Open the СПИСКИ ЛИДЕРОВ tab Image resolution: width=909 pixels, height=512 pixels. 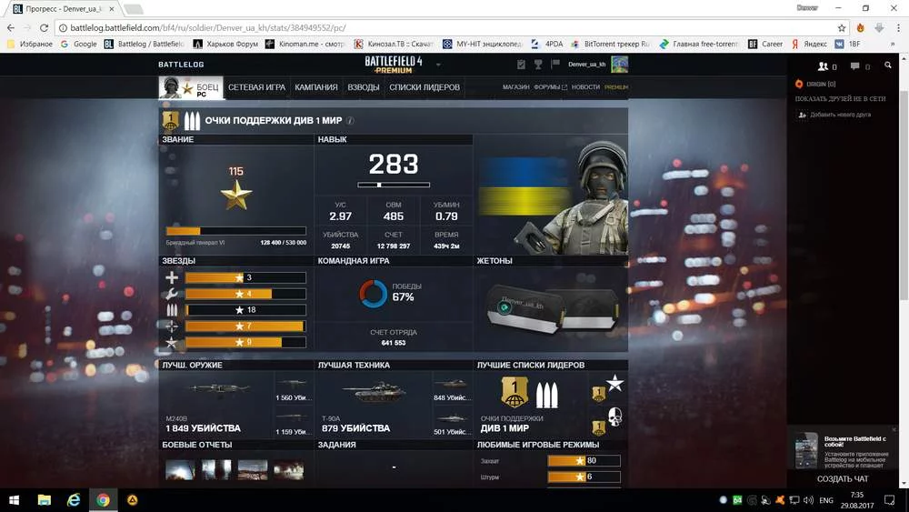click(425, 87)
